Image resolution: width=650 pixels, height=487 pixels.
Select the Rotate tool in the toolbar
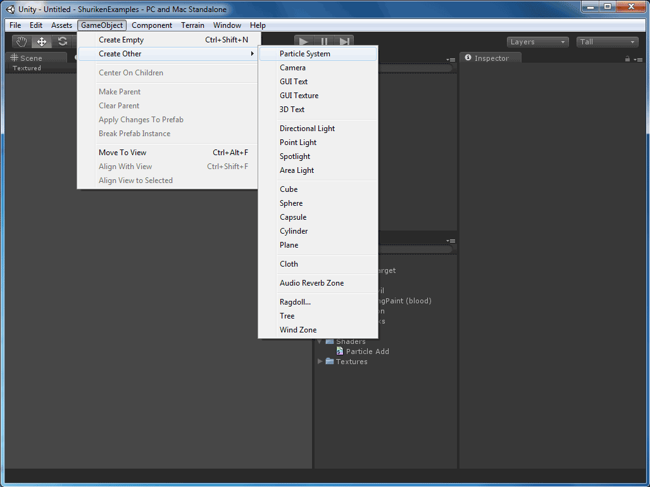tap(62, 42)
